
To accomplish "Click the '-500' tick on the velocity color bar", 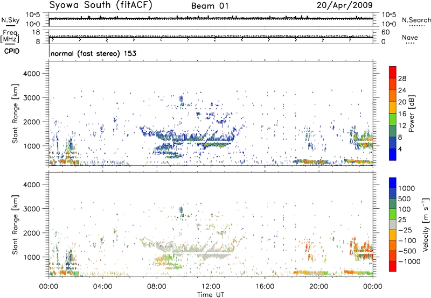I will [407, 251].
